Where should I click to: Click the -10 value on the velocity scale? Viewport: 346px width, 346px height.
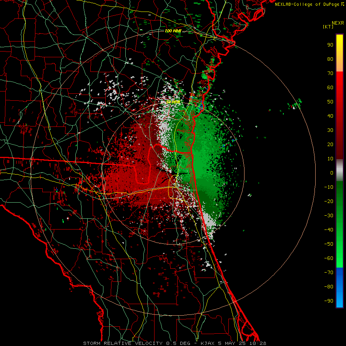pos(329,187)
